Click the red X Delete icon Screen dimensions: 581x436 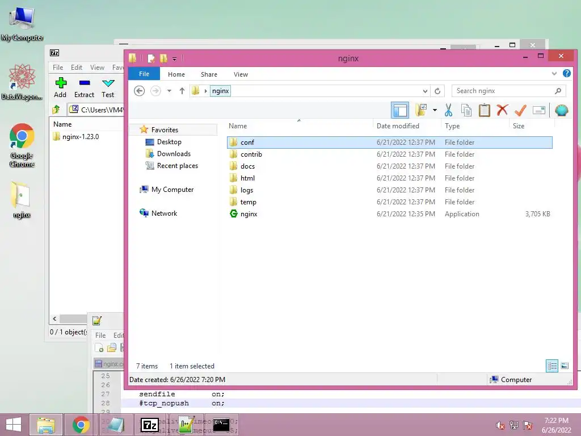pos(502,110)
